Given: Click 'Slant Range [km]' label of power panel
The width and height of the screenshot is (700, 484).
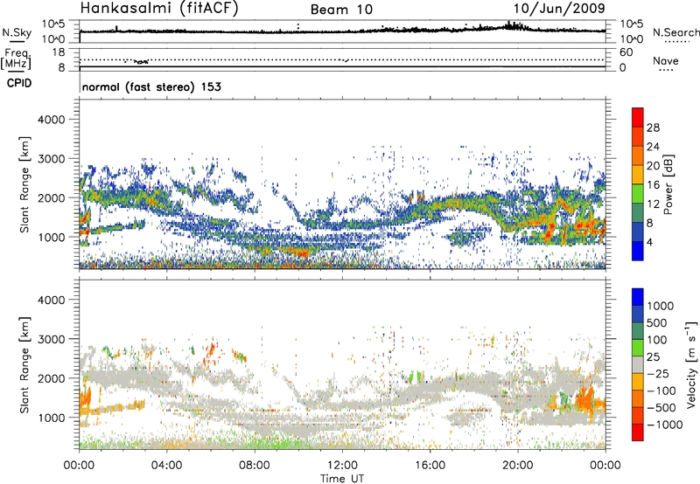Looking at the screenshot, I should (x=24, y=184).
